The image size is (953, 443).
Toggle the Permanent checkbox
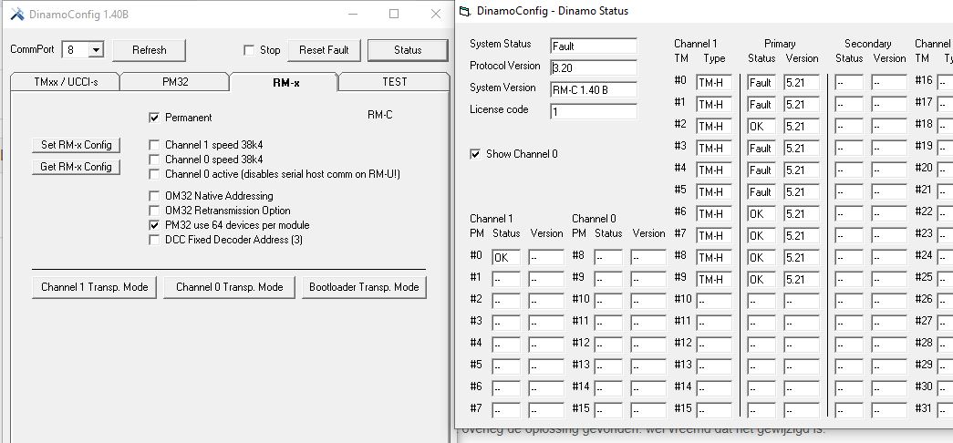tap(154, 118)
